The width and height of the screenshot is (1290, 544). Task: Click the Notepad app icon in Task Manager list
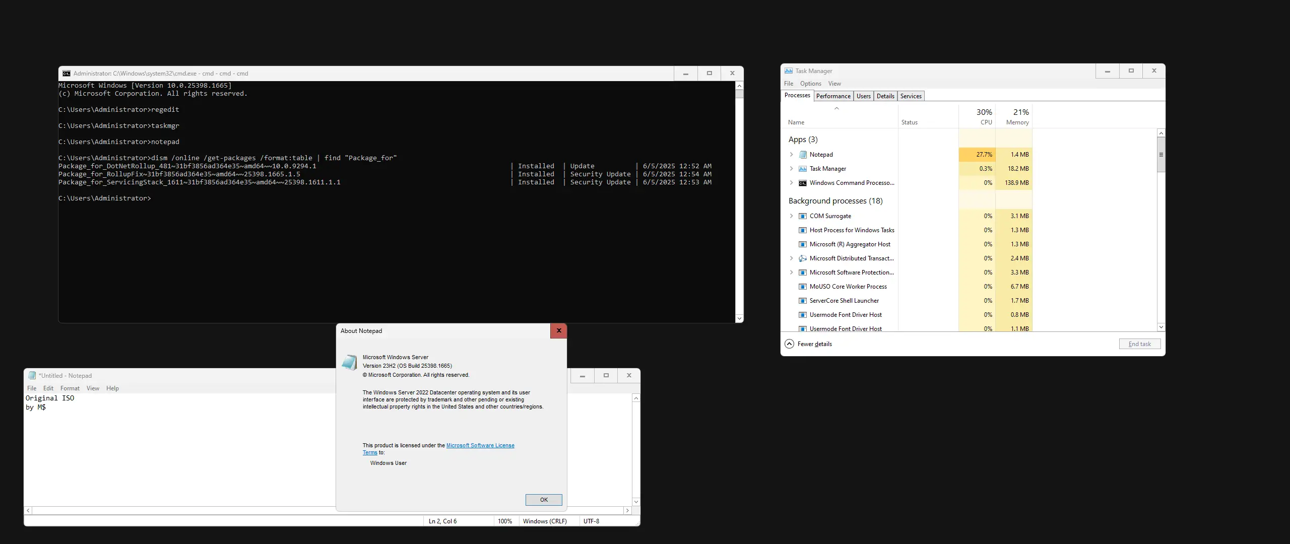803,155
